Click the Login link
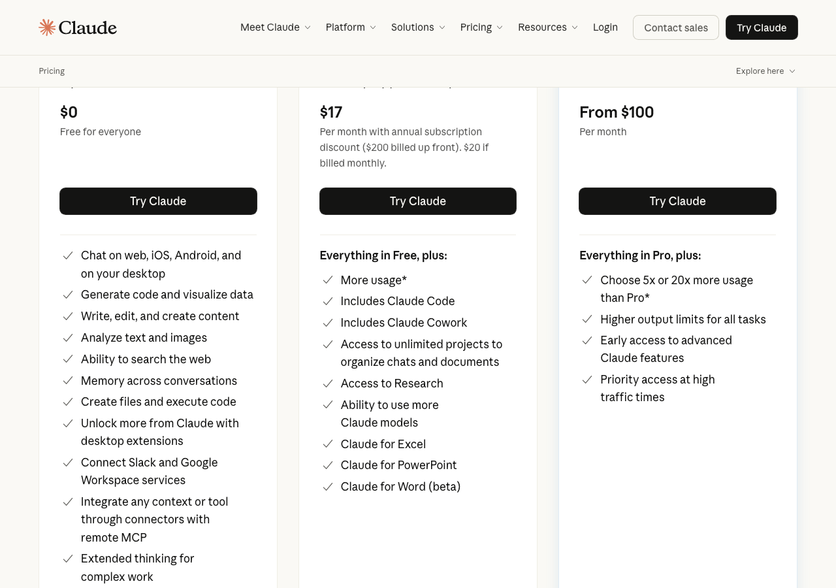This screenshot has width=836, height=588. coord(605,27)
